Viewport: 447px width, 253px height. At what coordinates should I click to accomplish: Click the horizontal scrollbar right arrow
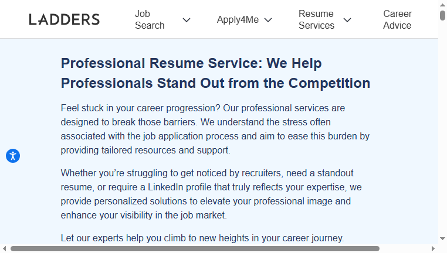click(x=433, y=249)
